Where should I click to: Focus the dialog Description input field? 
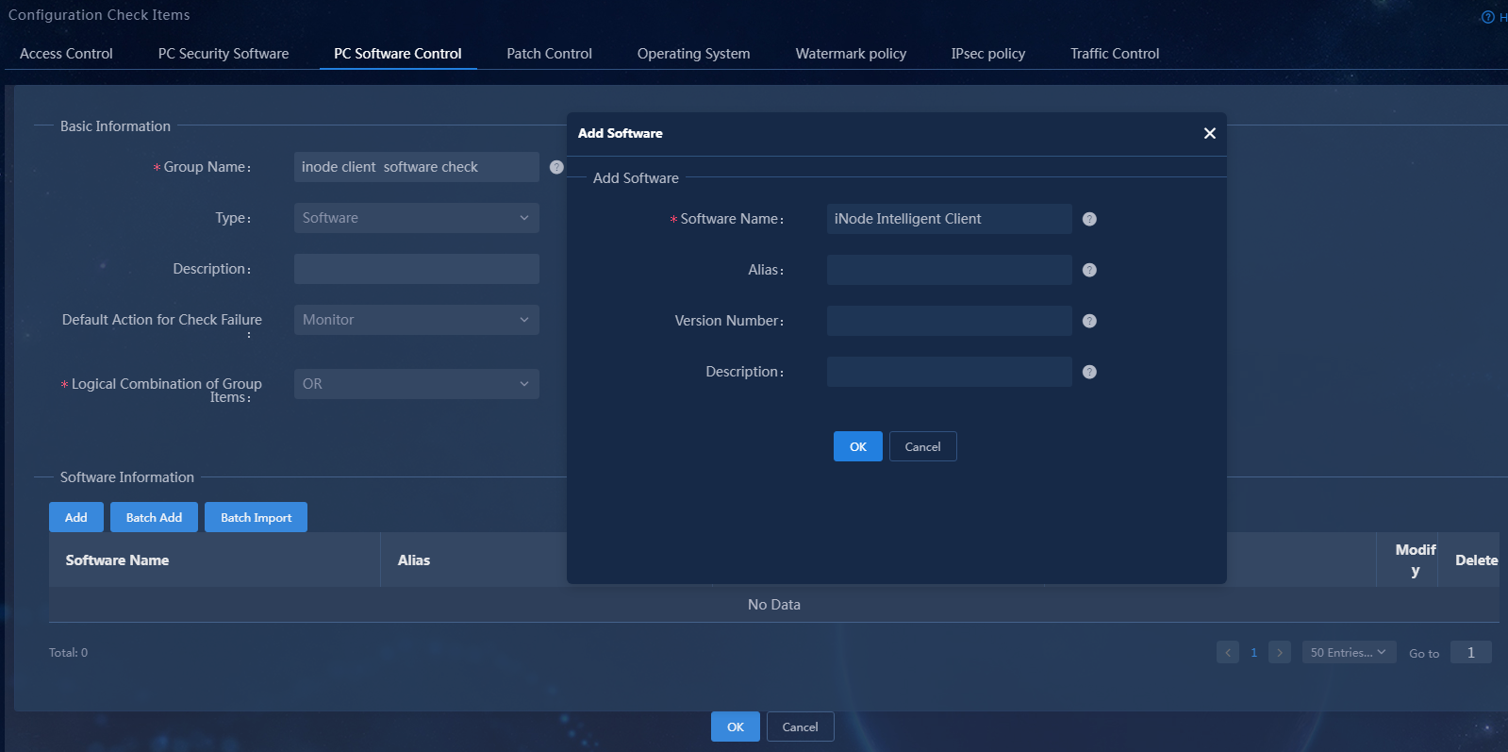(950, 372)
